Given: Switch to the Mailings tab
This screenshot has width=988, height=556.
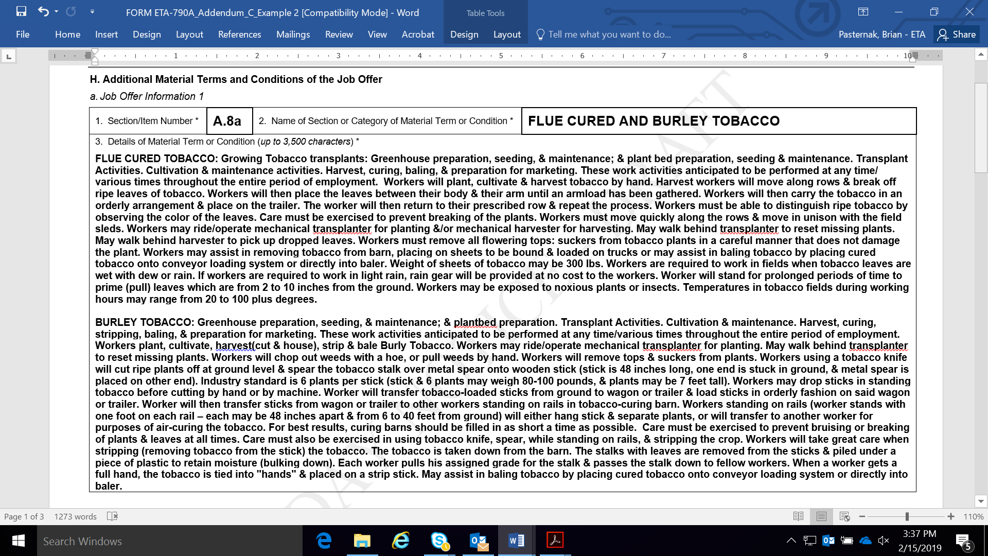Looking at the screenshot, I should 293,34.
